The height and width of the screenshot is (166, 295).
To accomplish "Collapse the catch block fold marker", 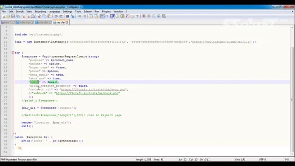I will (x=13, y=137).
